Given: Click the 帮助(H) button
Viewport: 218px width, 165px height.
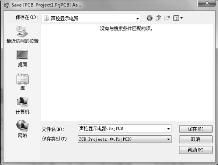Looking at the screenshot, I should (x=196, y=150).
